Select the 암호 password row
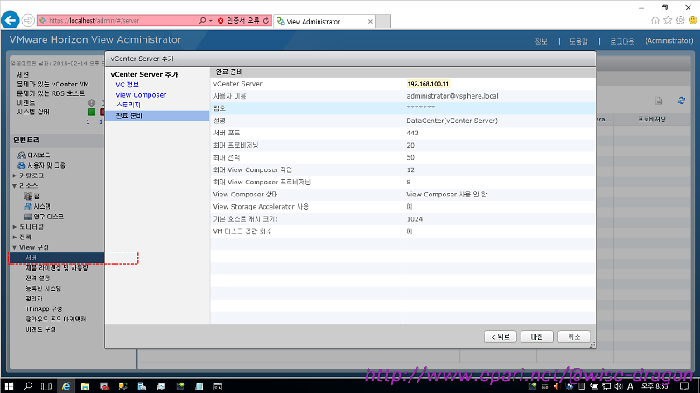The height and width of the screenshot is (393, 700). (x=402, y=107)
